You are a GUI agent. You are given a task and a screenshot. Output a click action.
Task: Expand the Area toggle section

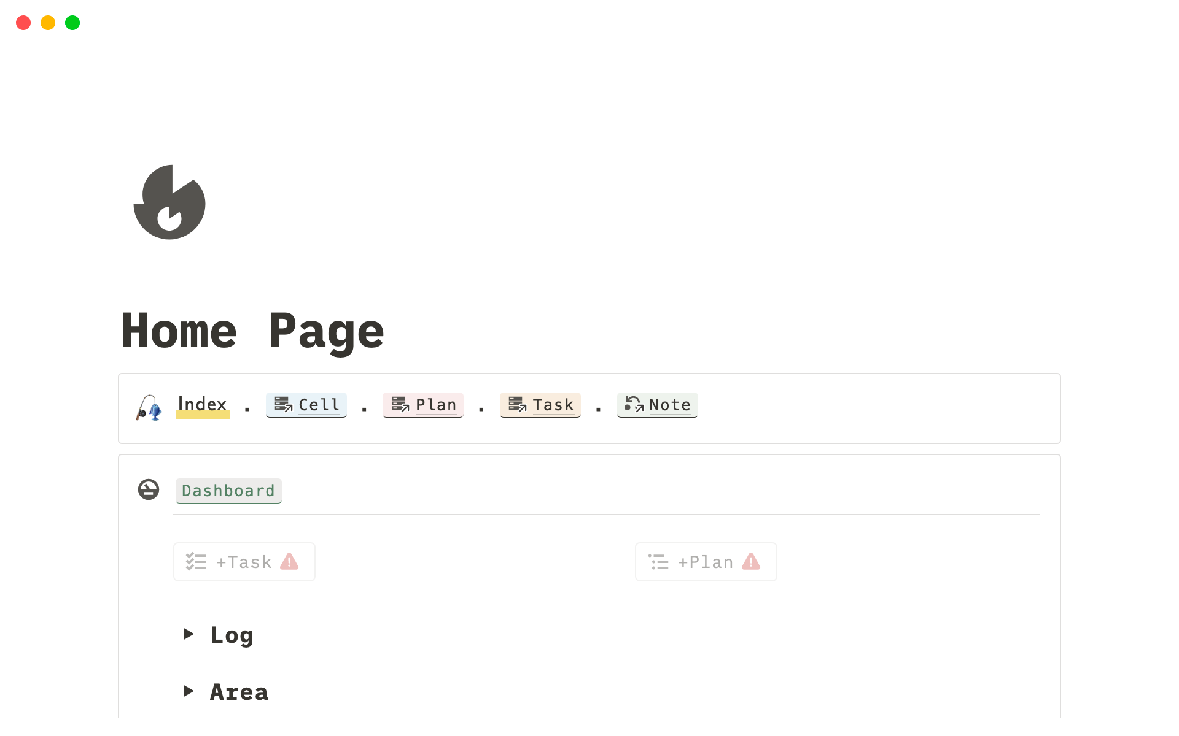point(189,691)
